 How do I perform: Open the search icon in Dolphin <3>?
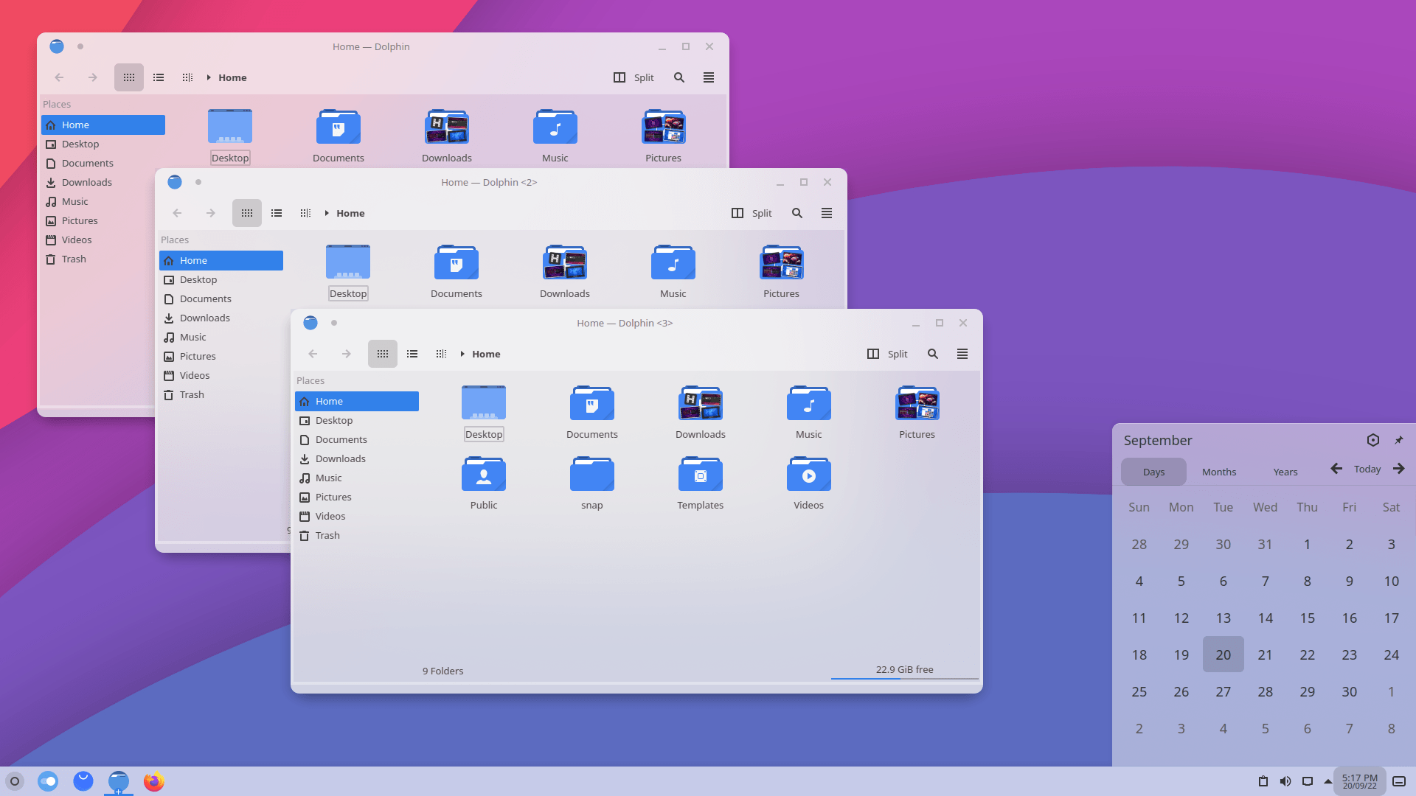[x=931, y=353]
